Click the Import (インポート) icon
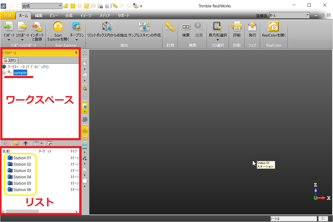 [x=9, y=27]
